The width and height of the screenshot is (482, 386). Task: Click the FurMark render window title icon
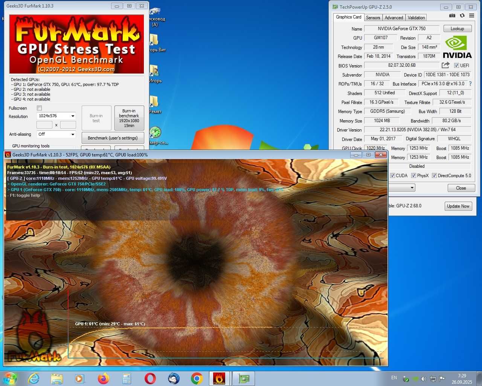click(x=8, y=155)
